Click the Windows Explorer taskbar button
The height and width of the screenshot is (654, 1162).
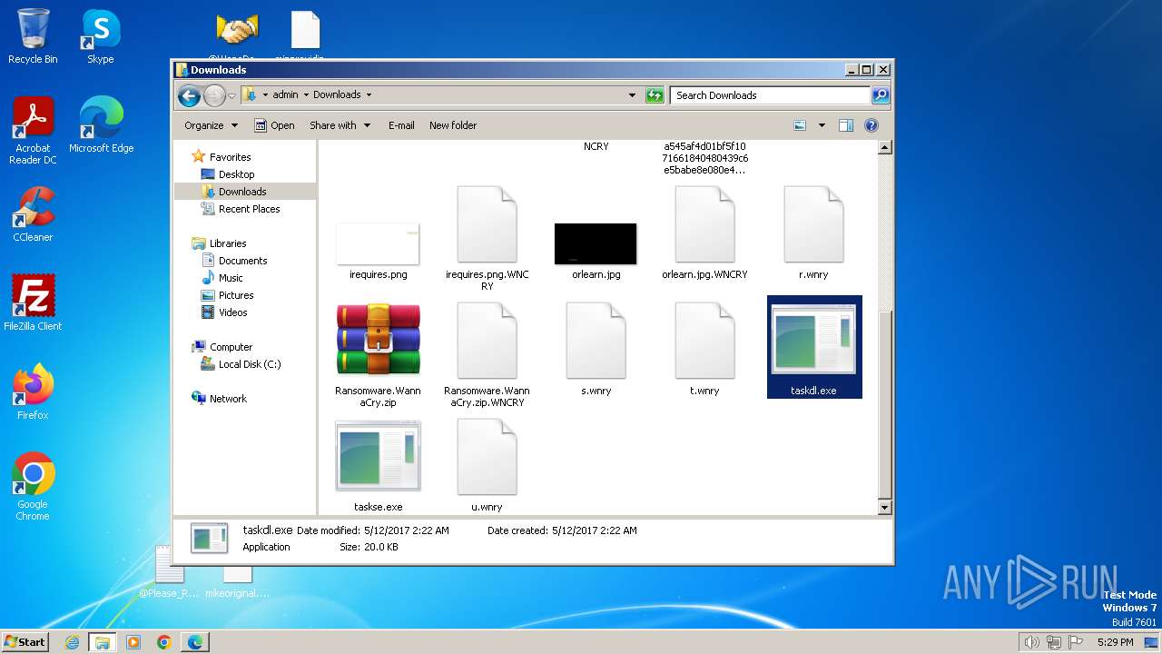[103, 642]
